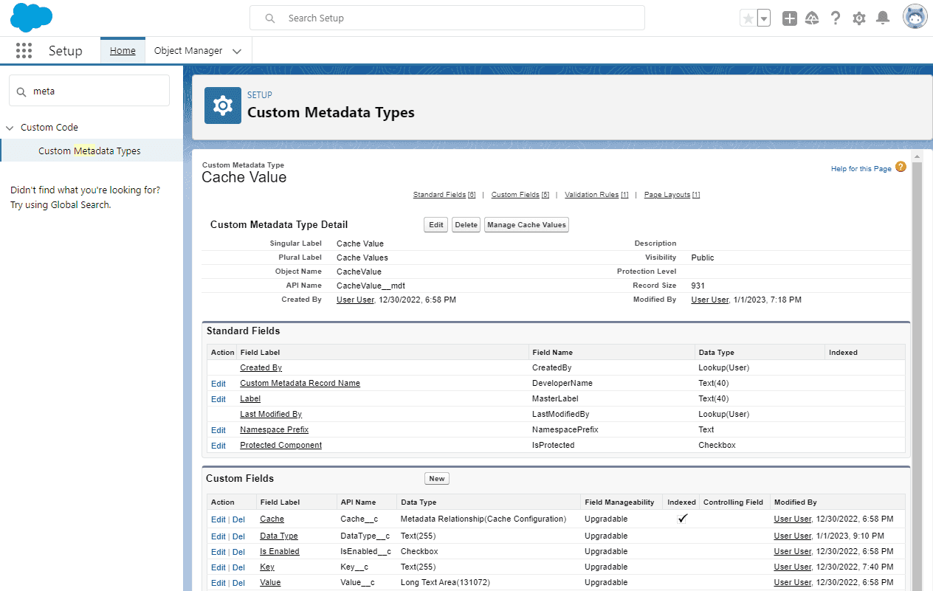Screen dimensions: 933x591
Task: Collapse the Custom Code section
Action: coord(10,128)
